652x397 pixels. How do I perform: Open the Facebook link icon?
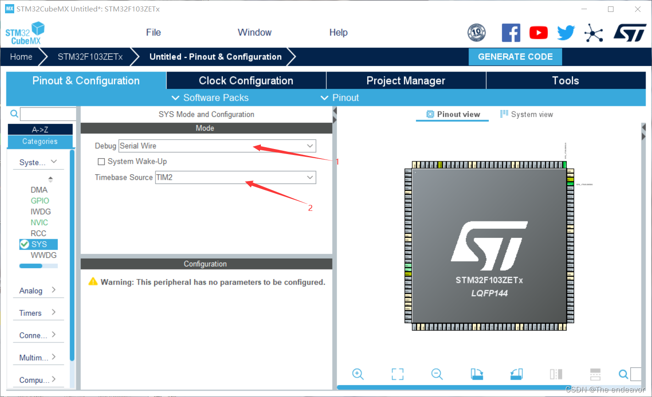511,33
